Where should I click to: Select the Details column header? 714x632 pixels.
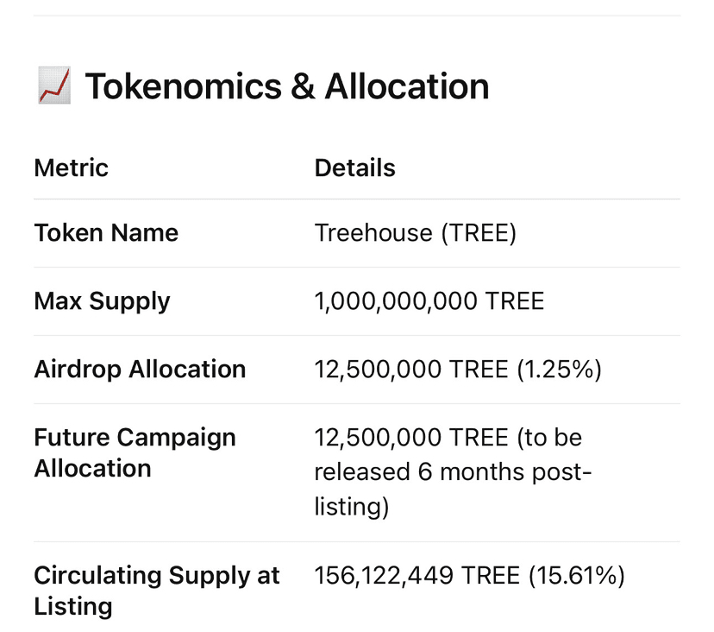click(x=354, y=167)
